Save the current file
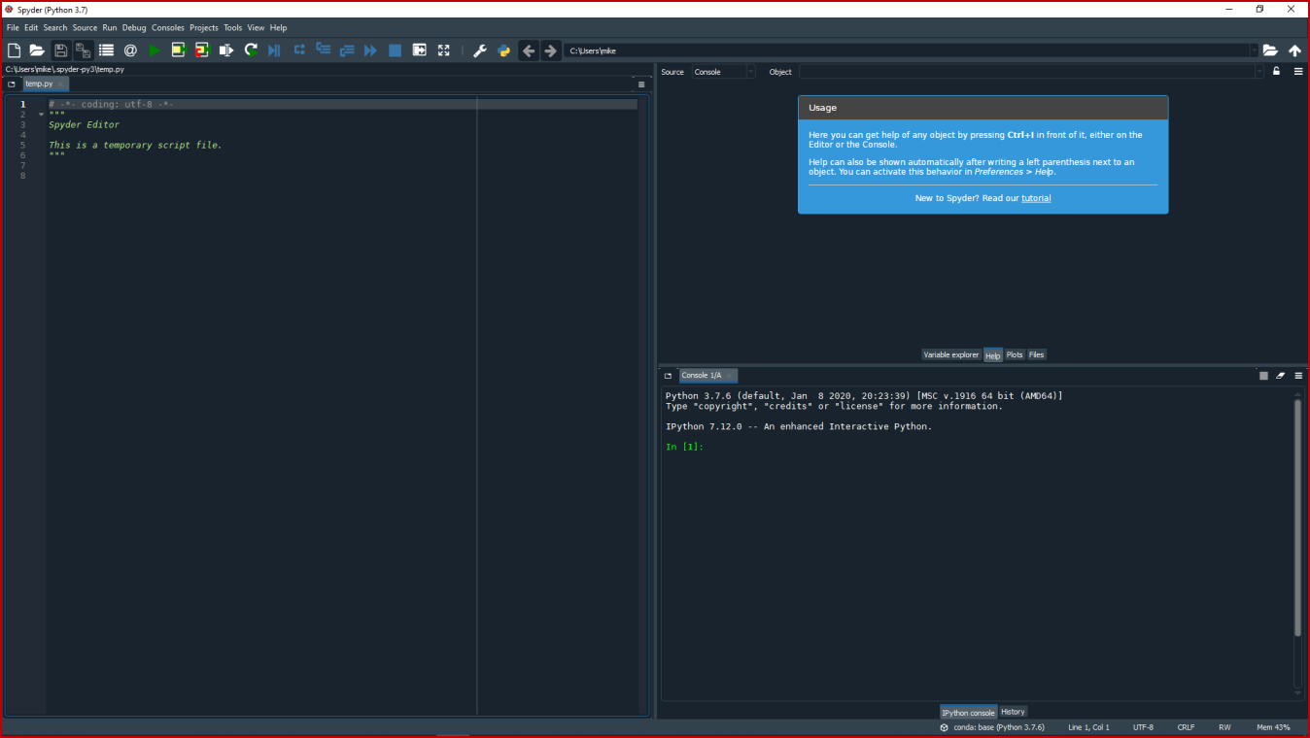Screen dimensions: 1310x738 pyautogui.click(x=60, y=50)
